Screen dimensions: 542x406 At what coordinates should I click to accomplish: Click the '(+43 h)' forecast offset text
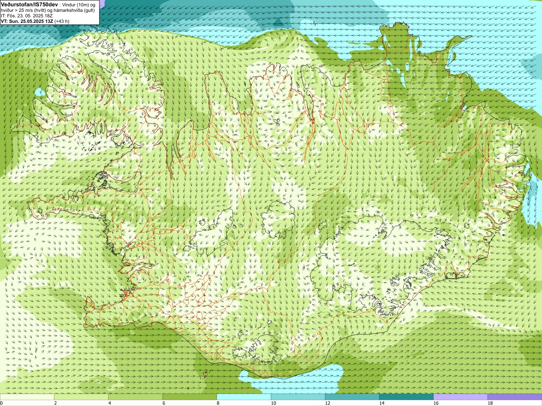tap(61, 21)
